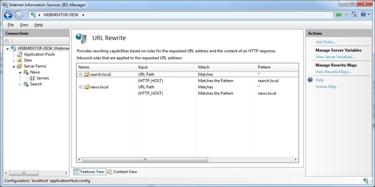
Task: Click the rules list horizontal scrollbar thumb
Action: pyautogui.click(x=145, y=160)
